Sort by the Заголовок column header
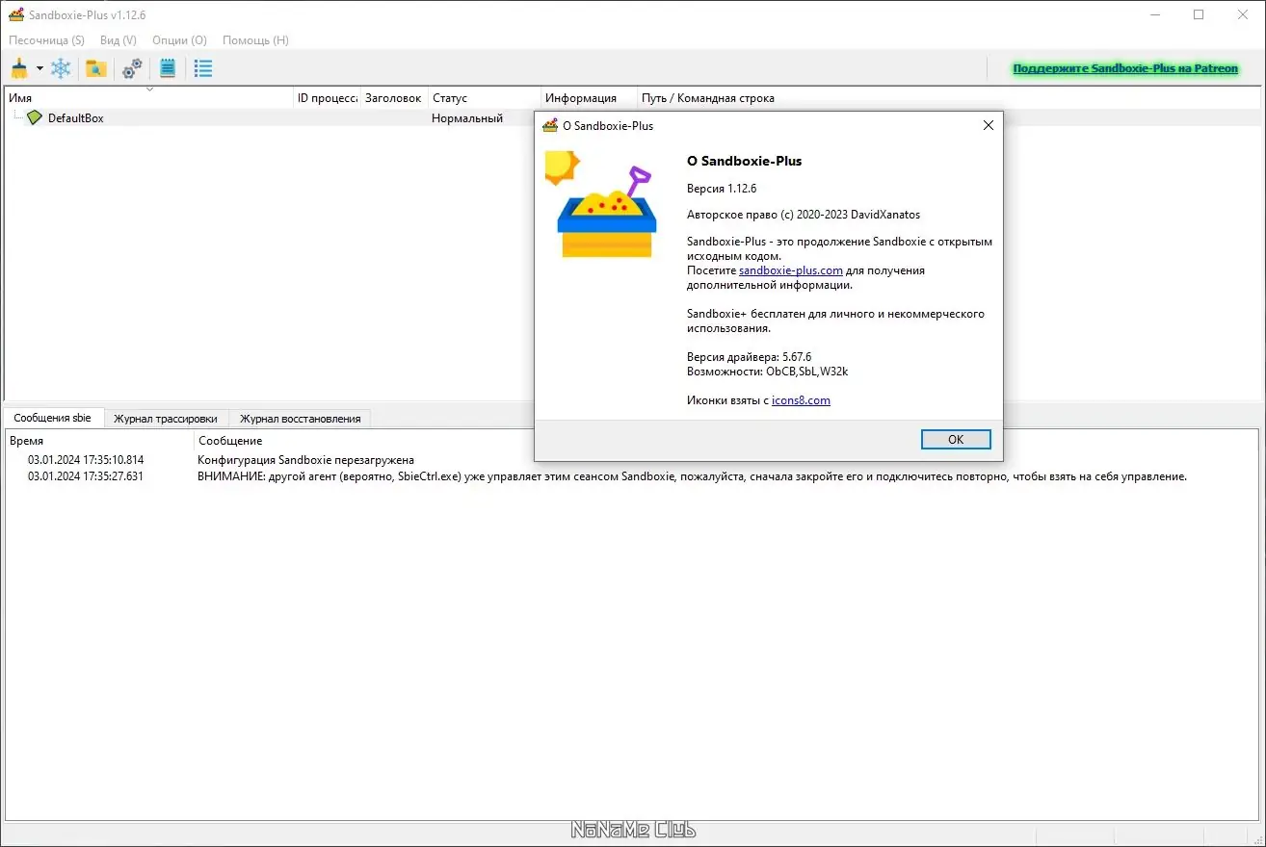This screenshot has width=1266, height=847. (395, 97)
